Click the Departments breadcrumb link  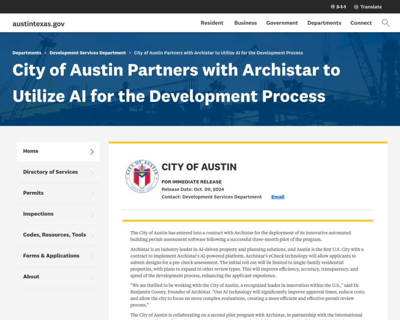[27, 53]
